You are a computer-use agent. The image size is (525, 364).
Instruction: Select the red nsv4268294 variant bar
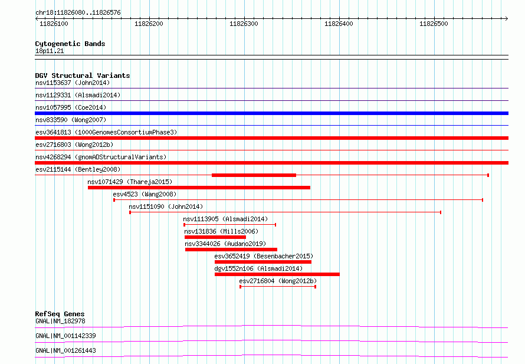coord(271,163)
